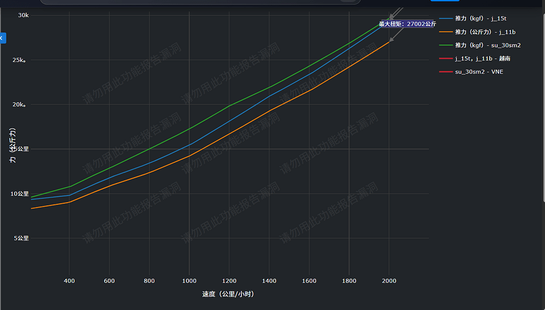The height and width of the screenshot is (310, 545).
Task: Click the 2000 tick label on the x-axis
Action: [x=389, y=281]
